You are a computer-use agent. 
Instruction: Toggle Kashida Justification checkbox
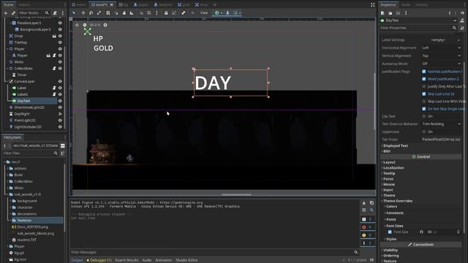pos(424,72)
